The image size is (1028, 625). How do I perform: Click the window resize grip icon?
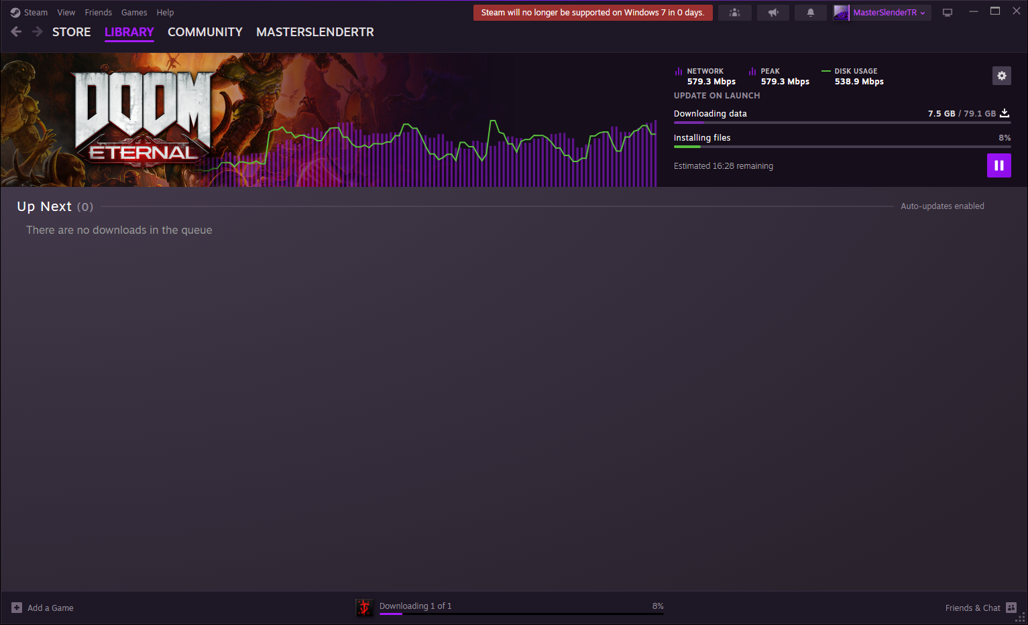pos(1021,618)
